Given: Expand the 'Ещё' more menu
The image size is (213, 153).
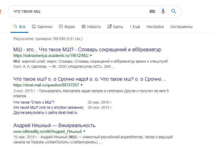Looking at the screenshot, I should tap(135, 27).
